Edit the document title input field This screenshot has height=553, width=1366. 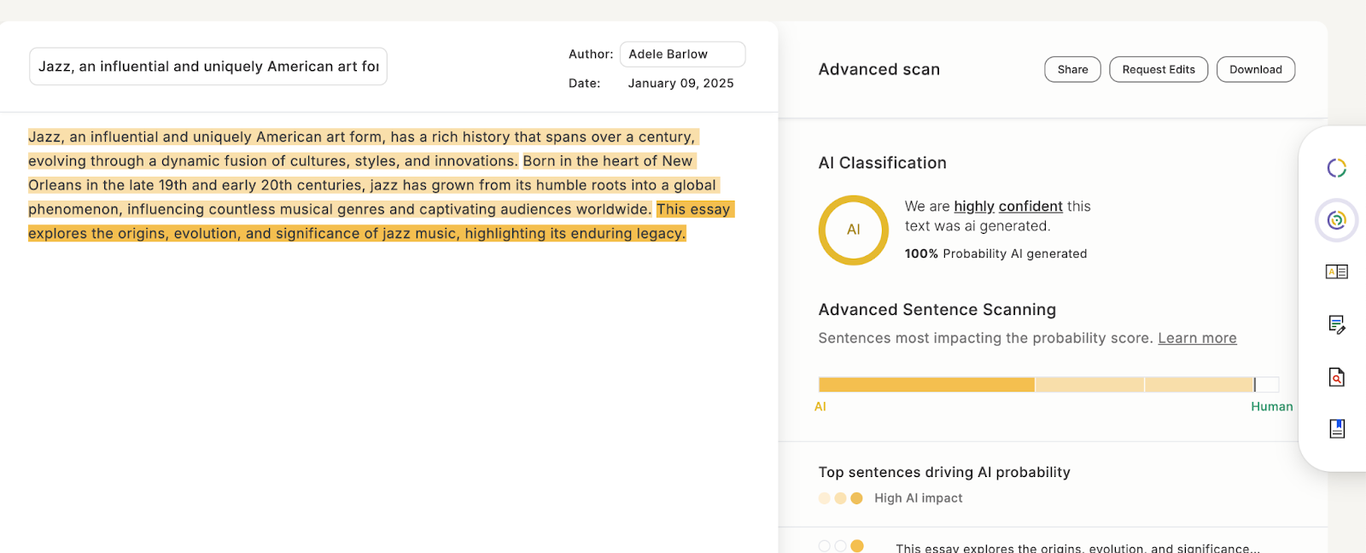[x=208, y=67]
